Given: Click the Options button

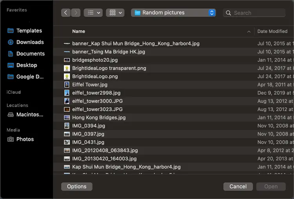Looking at the screenshot, I should (77, 186).
